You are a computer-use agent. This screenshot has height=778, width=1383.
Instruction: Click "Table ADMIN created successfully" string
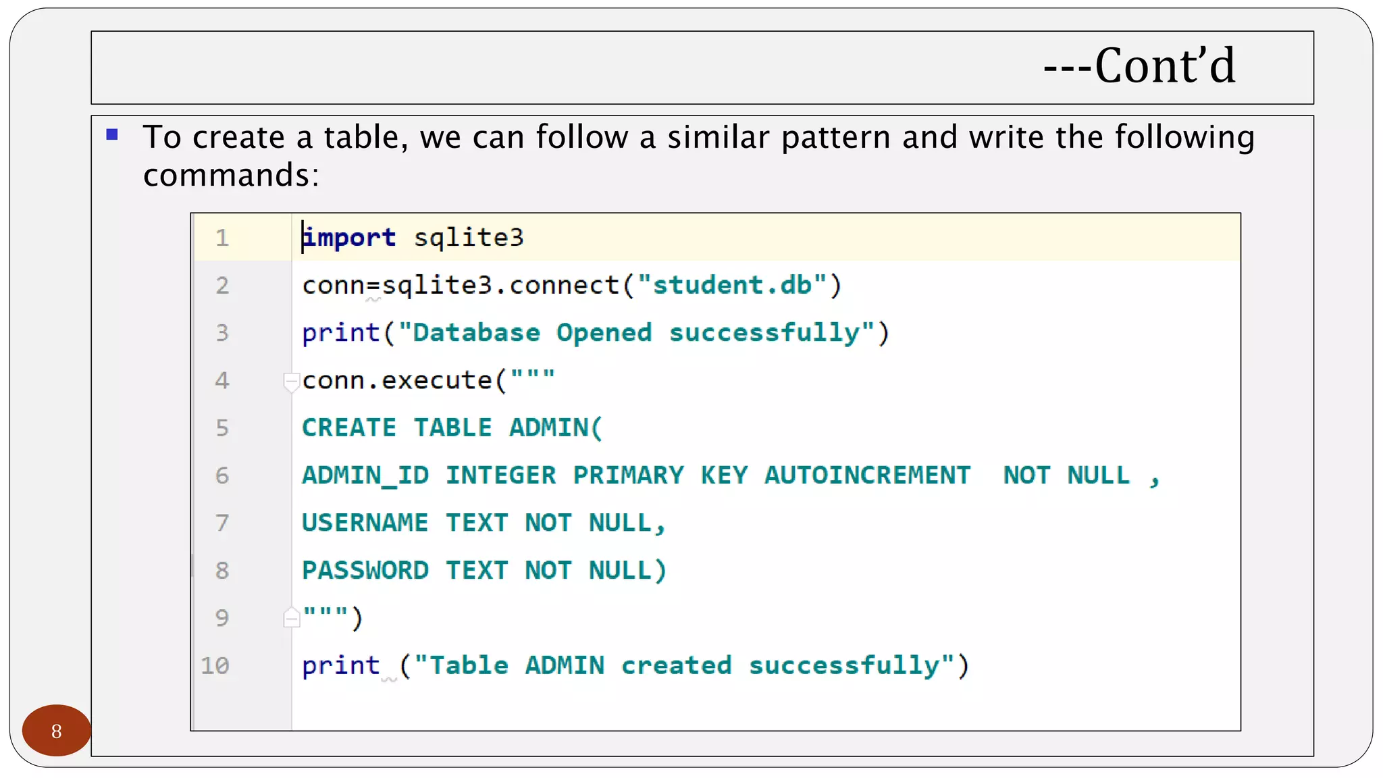tap(685, 666)
